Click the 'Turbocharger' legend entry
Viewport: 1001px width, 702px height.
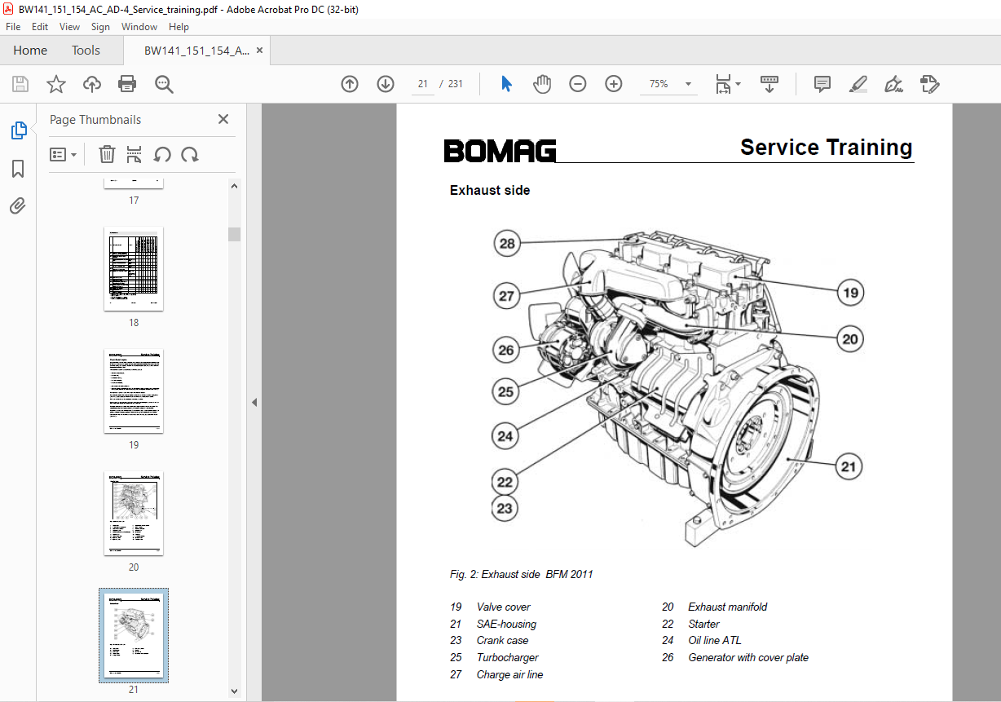point(507,657)
